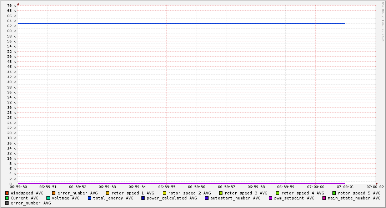Click the orange error_number AVG legend swatch
This screenshot has height=208, width=386.
coord(54,193)
